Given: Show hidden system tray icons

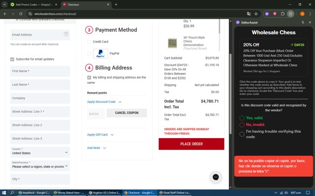Looking at the screenshot, I should pyautogui.click(x=276, y=193).
